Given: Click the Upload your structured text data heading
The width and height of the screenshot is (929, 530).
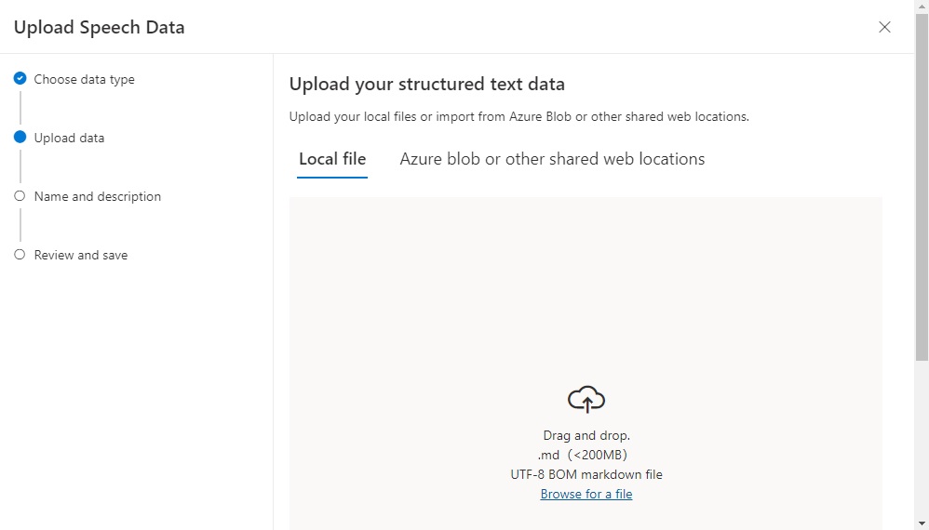Looking at the screenshot, I should tap(427, 85).
